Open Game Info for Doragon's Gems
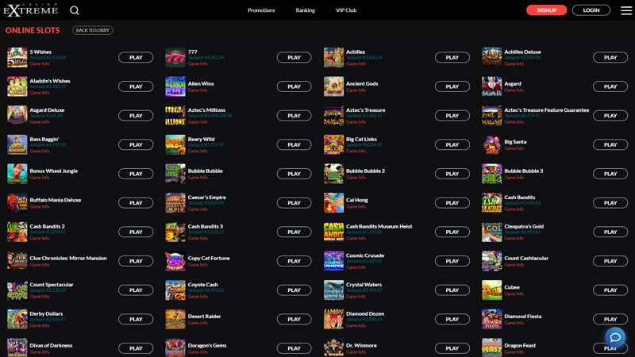635x357 pixels. point(198,351)
